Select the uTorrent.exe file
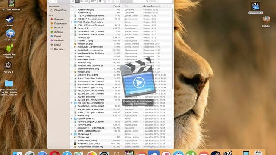The height and width of the screenshot is (155, 276). coord(121,137)
